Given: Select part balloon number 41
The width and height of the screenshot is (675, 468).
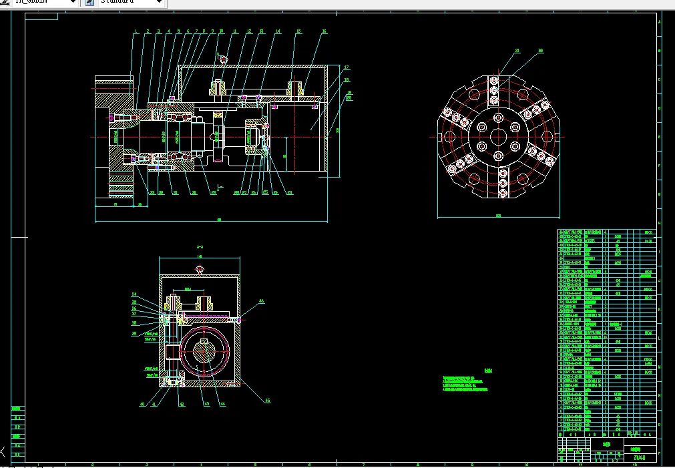Looking at the screenshot, I should [154, 405].
